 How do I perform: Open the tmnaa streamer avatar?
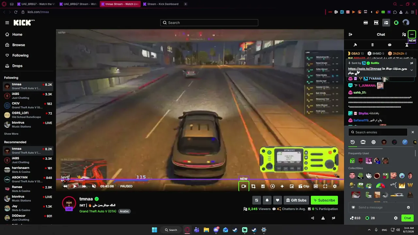(x=69, y=203)
